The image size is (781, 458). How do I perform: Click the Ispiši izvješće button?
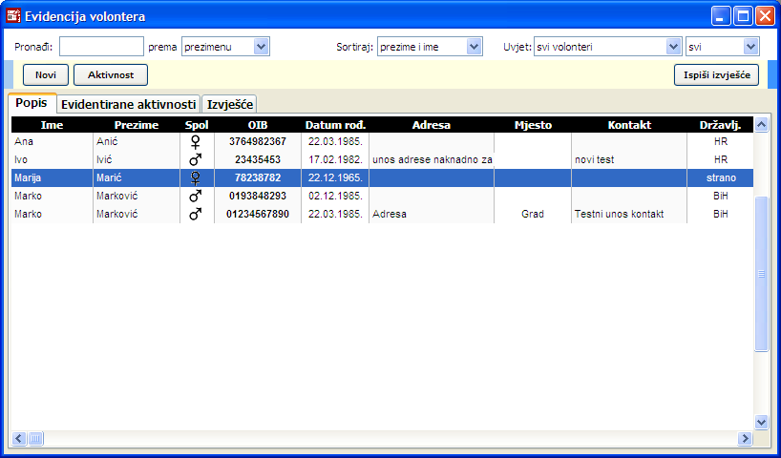716,74
